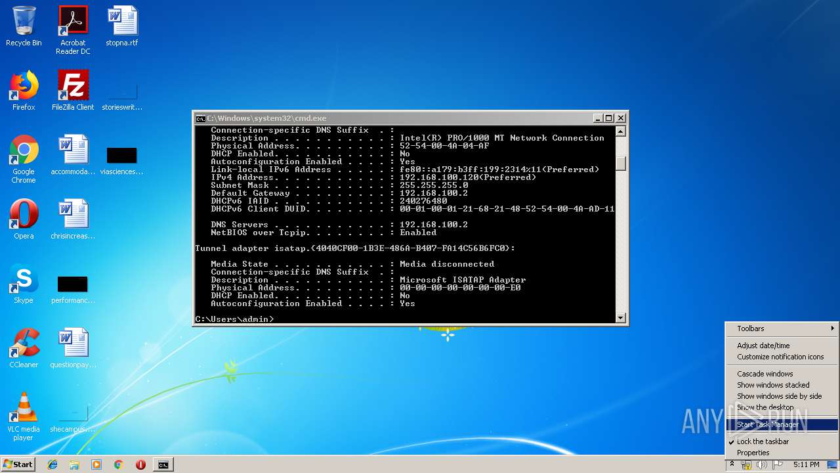The width and height of the screenshot is (840, 473).
Task: Click the cmd scrollbar thumb
Action: [x=621, y=163]
